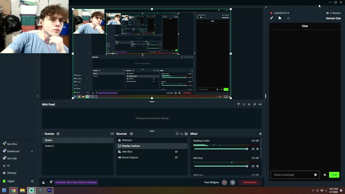Skip the current alert in Mini Feed
345x194 pixels.
(x=249, y=104)
